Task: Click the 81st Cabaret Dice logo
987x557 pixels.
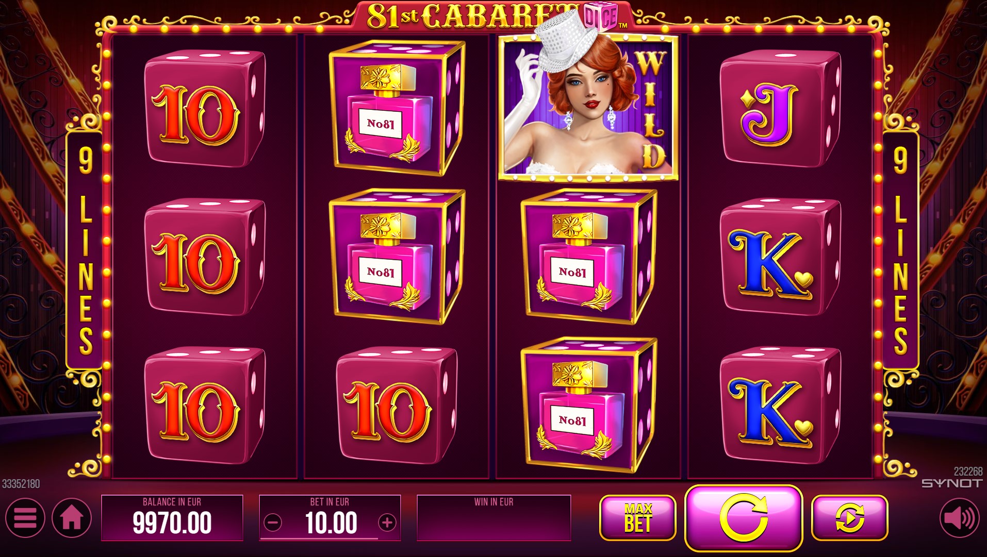Action: [492, 15]
